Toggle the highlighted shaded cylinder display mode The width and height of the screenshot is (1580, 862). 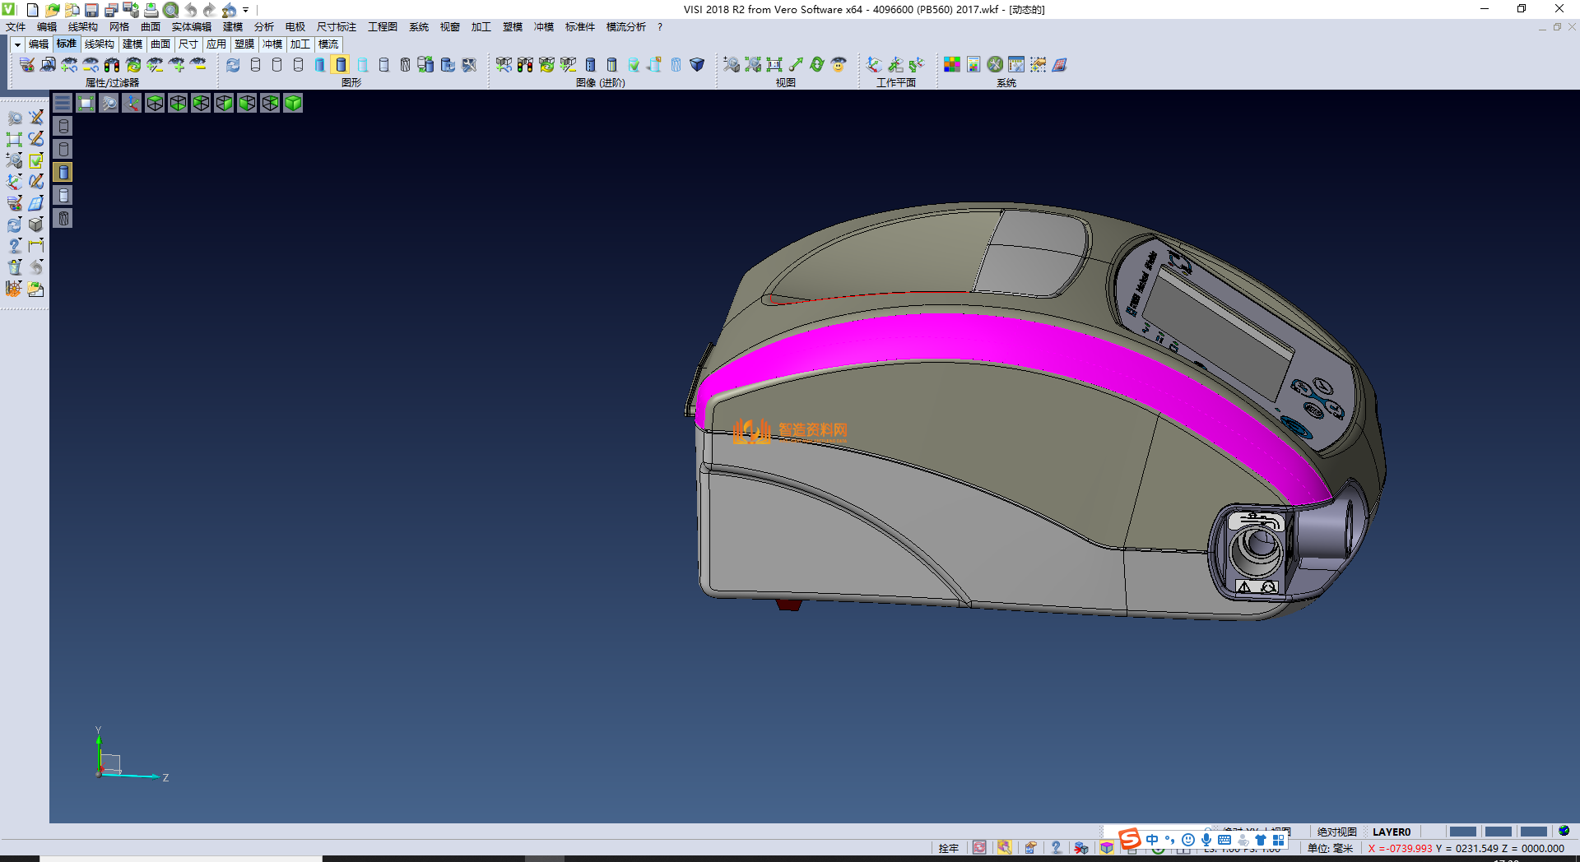(341, 65)
